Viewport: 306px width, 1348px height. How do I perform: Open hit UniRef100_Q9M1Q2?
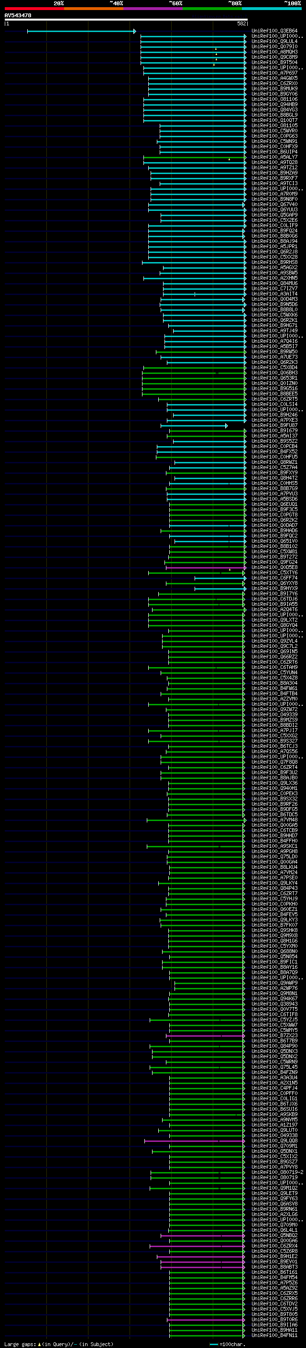pos(274,1187)
